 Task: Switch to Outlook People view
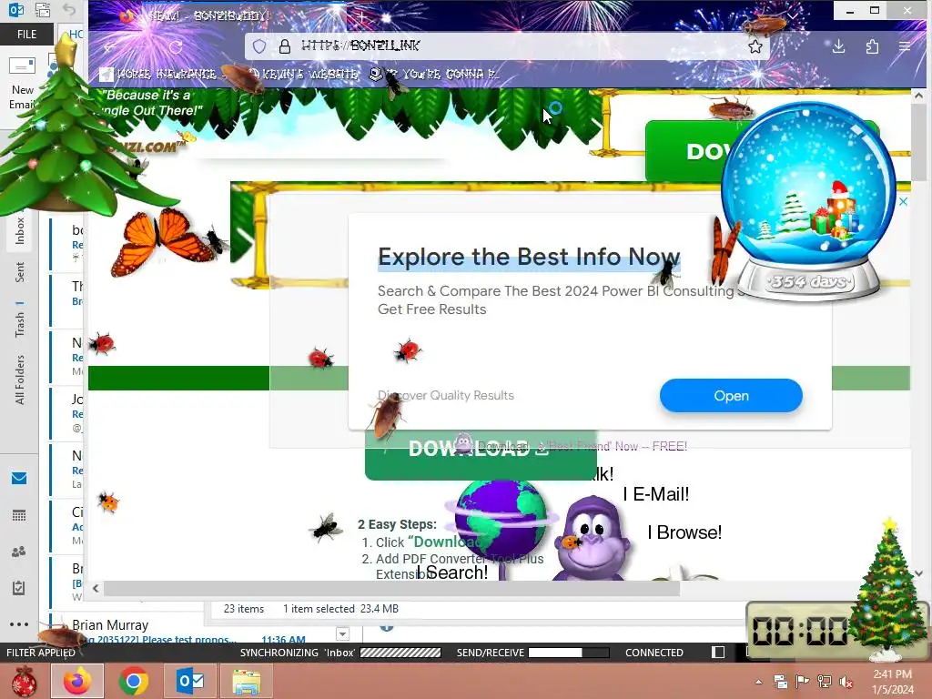[x=19, y=552]
